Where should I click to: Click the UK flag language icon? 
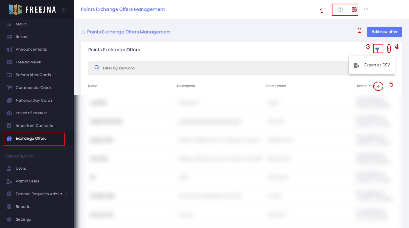354,9
